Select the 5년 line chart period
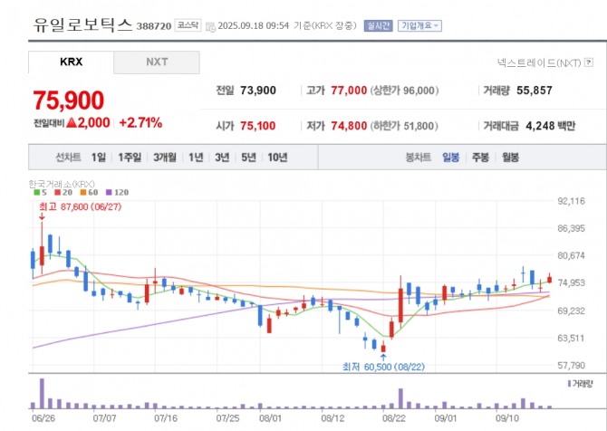Viewport: 607px width, 431px height. point(248,158)
